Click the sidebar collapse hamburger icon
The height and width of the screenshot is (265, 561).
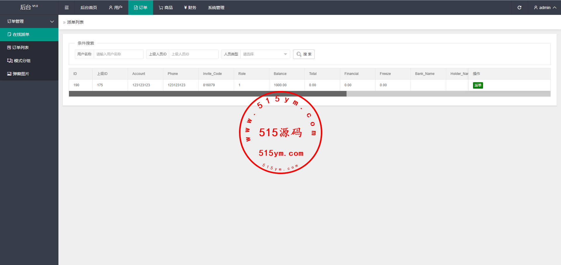click(x=67, y=8)
